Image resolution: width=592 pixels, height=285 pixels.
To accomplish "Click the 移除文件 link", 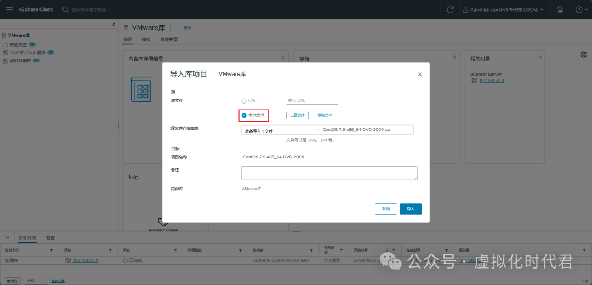I will point(325,115).
